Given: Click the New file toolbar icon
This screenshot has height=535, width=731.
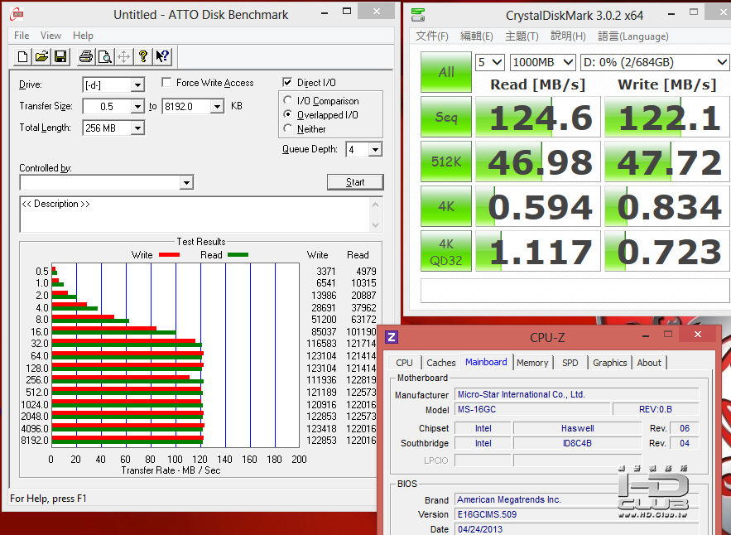Looking at the screenshot, I should tap(23, 56).
